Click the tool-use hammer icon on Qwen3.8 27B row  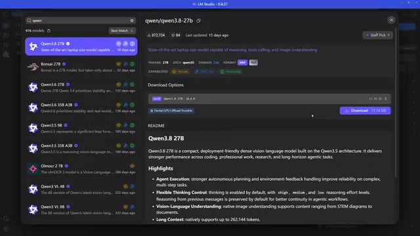pos(125,44)
